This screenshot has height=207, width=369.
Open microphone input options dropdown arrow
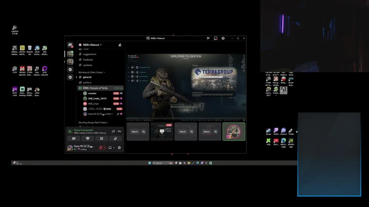105,148
